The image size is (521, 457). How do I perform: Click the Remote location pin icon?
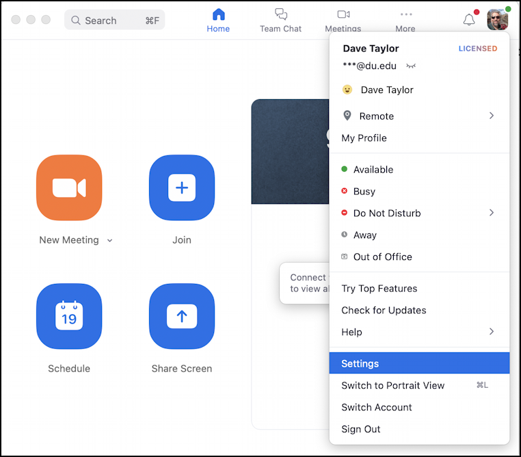pos(347,116)
